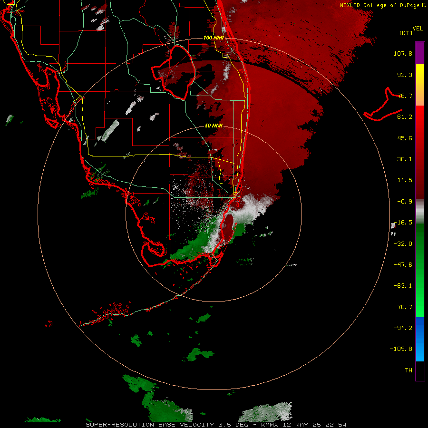This screenshot has height=428, width=428.
Task: Click the 92.3 legend value
Action: click(x=405, y=75)
